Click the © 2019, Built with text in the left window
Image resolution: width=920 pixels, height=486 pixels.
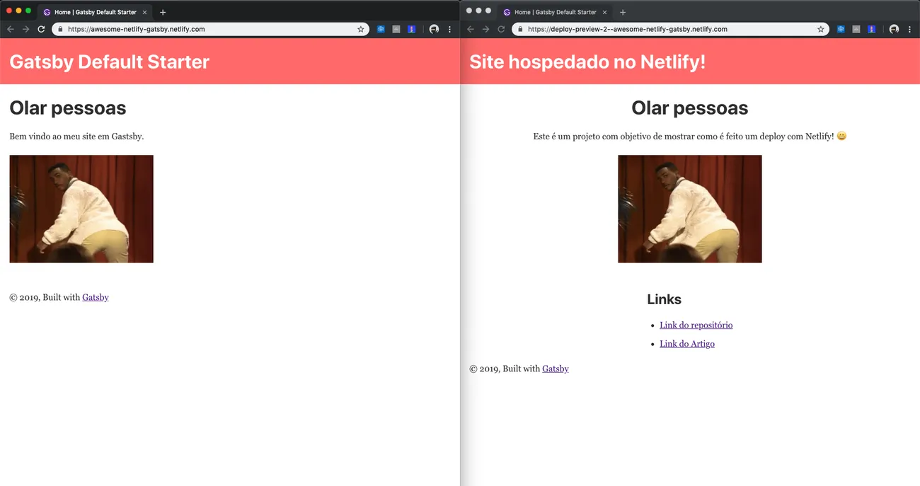click(x=45, y=297)
